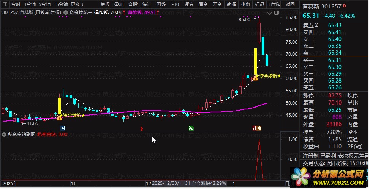Click date 2025/12/03 on time axis
Viewport: 370px width, 189px height.
click(x=168, y=183)
